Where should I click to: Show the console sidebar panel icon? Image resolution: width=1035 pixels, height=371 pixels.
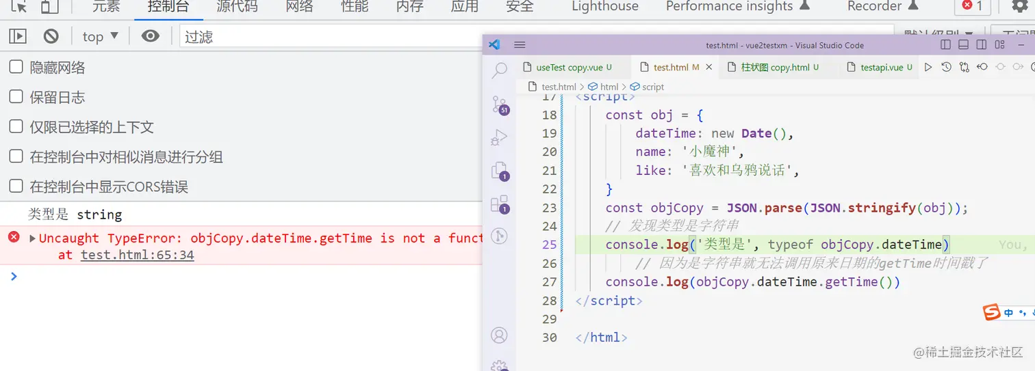tap(18, 36)
